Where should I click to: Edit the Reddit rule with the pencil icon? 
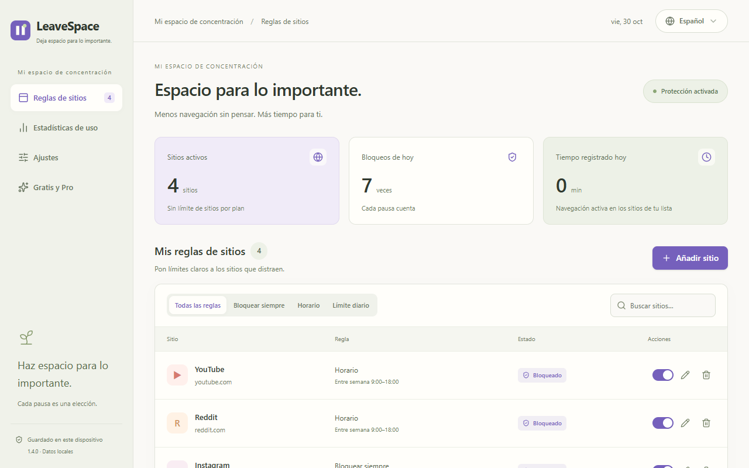[685, 423]
